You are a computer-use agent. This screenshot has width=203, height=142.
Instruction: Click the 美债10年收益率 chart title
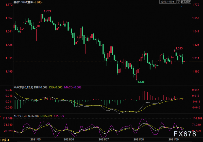(x=23, y=2)
